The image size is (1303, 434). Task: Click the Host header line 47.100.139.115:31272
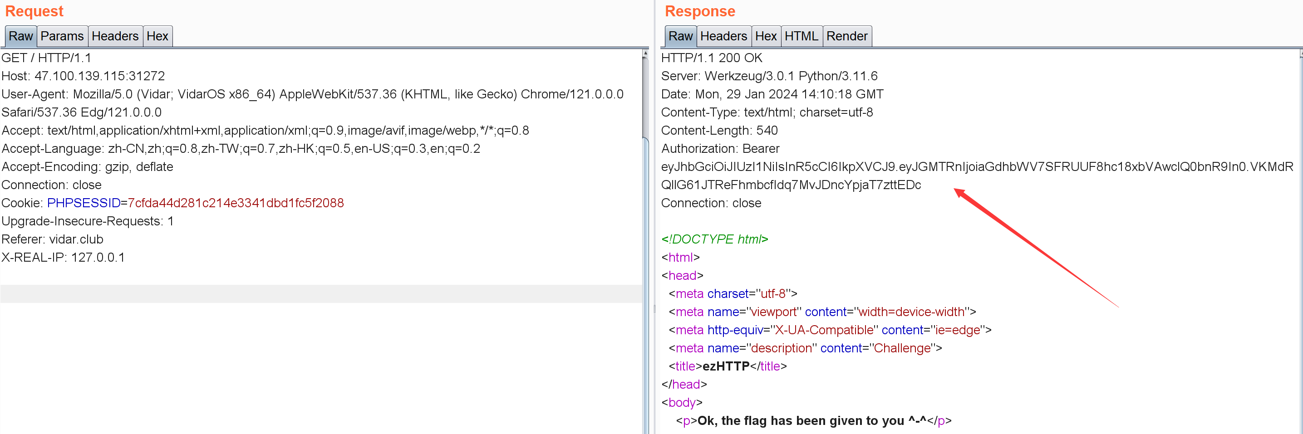click(84, 76)
